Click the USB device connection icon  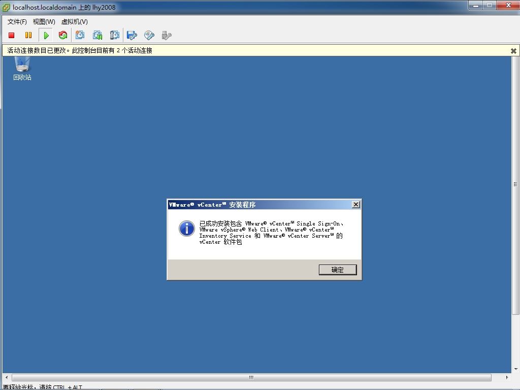tap(167, 35)
